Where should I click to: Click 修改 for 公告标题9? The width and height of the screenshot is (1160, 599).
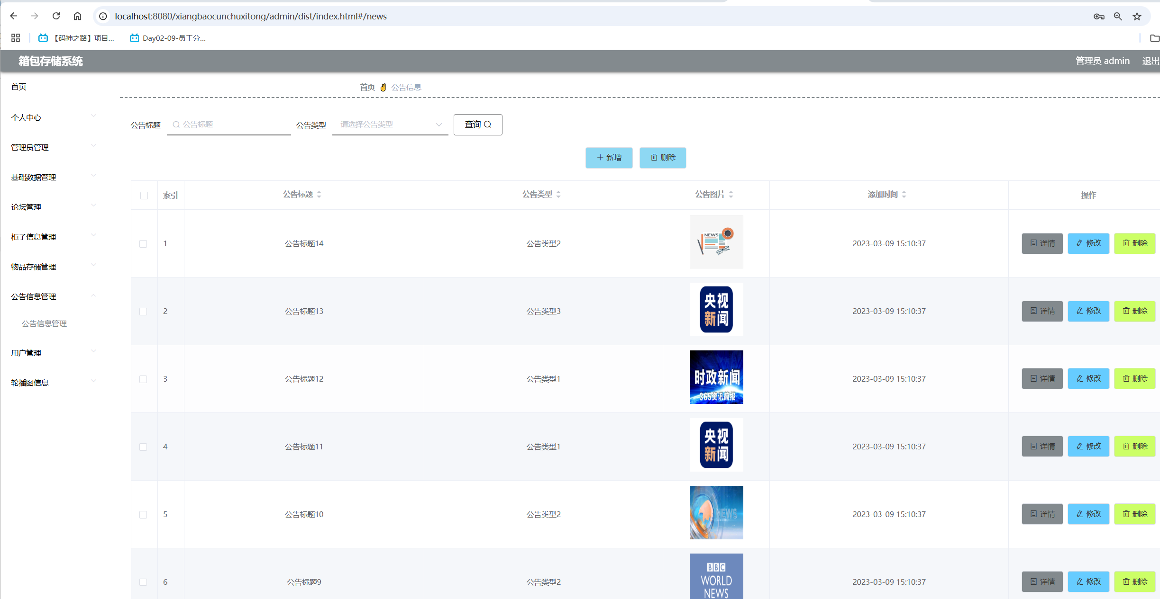1088,582
